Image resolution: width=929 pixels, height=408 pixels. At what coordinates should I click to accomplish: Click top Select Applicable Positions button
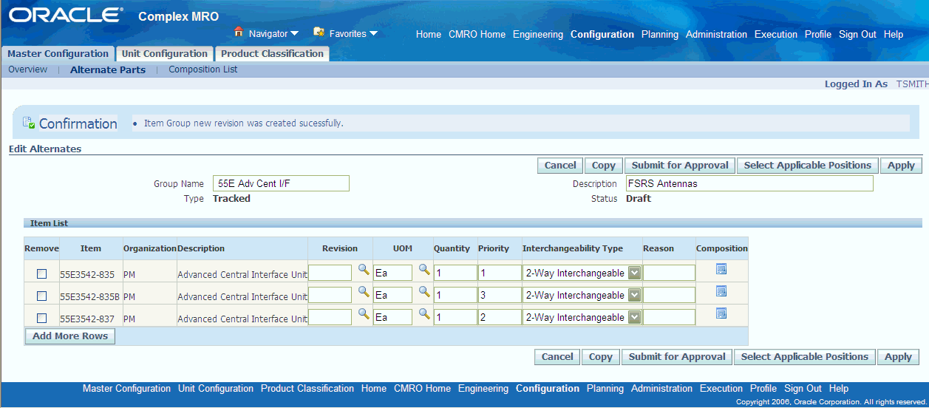(808, 166)
